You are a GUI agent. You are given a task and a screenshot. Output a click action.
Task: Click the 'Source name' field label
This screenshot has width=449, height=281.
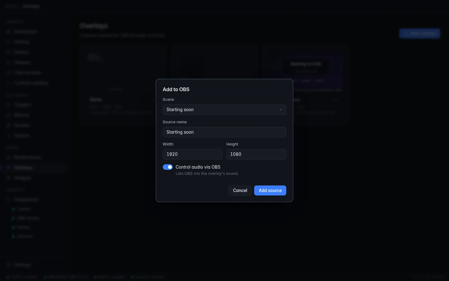click(175, 122)
